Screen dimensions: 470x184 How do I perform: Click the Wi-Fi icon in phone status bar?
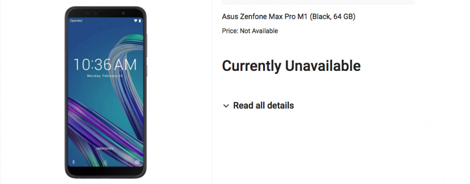pyautogui.click(x=135, y=20)
